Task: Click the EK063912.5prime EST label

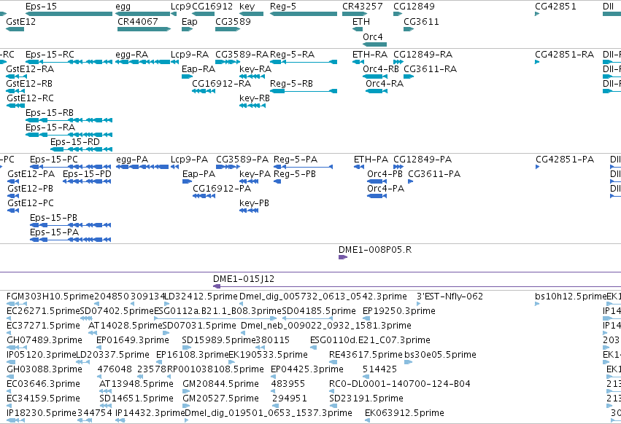Action: (x=404, y=413)
